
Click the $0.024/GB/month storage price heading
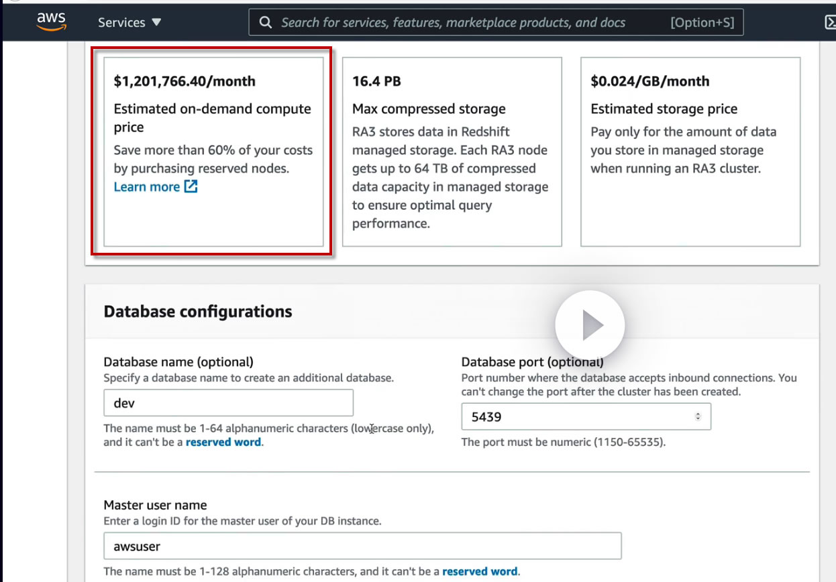tap(649, 81)
